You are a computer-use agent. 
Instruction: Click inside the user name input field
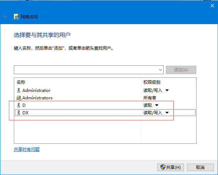(85, 70)
